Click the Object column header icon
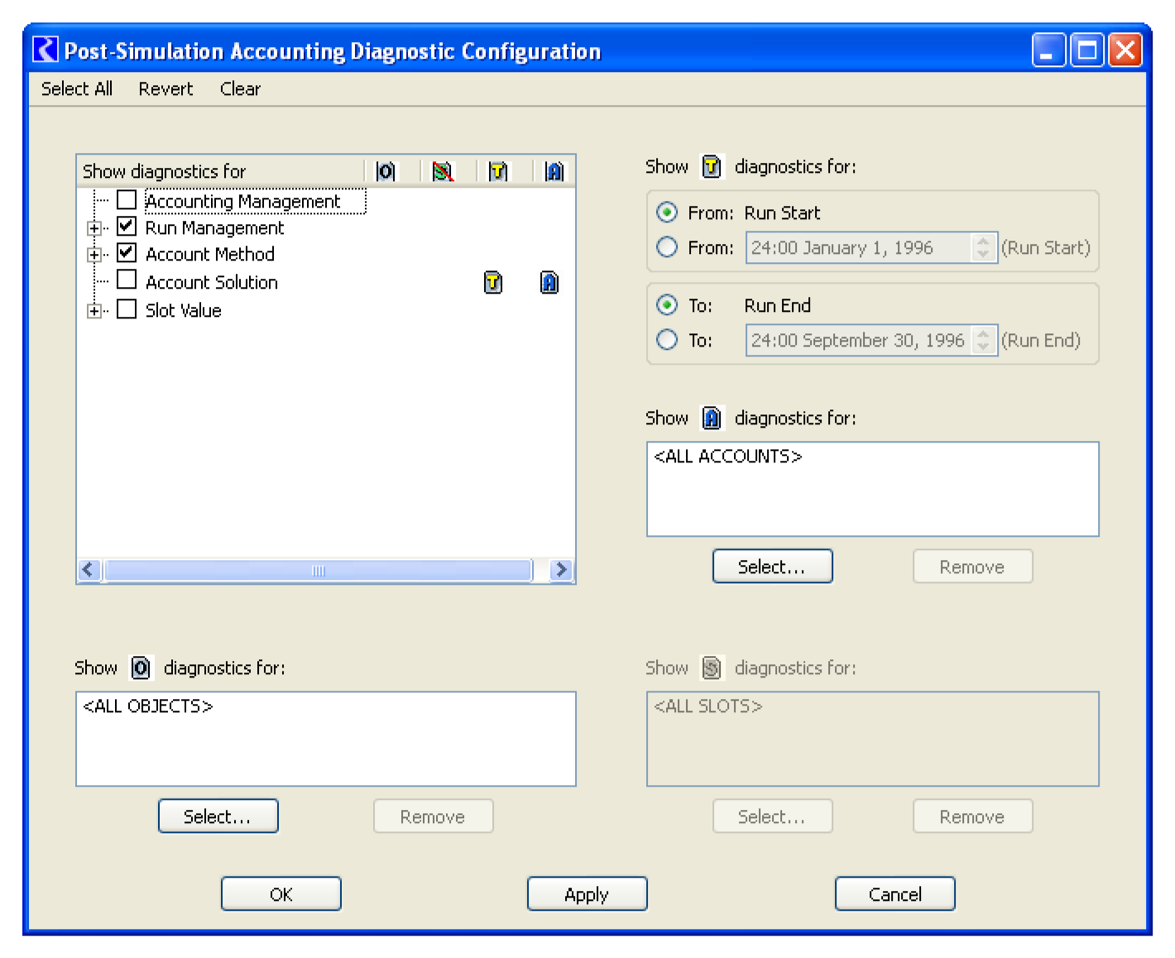1175x958 pixels. point(386,171)
